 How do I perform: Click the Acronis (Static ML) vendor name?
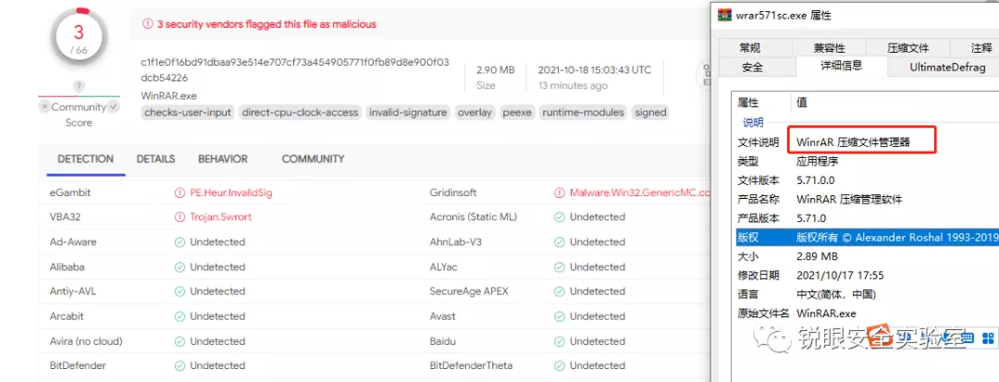(474, 217)
